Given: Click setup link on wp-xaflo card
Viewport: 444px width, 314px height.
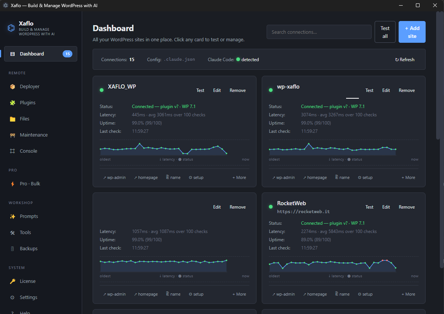Looking at the screenshot, I should (x=365, y=177).
